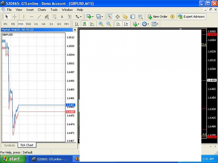Image resolution: width=218 pixels, height=163 pixels.
Task: Display chart as line chart
Action: [x=92, y=24]
